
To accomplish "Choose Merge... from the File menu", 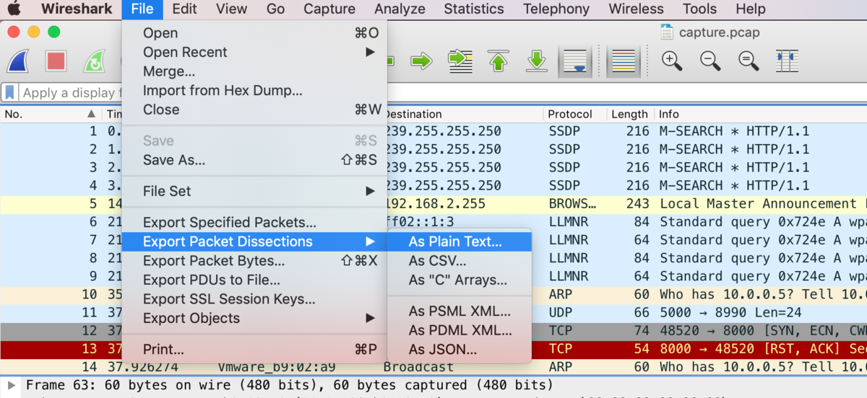I will click(x=254, y=71).
